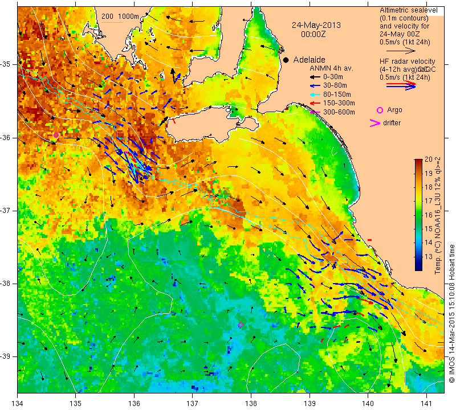Click the 136 longitude axis label

coord(134,404)
